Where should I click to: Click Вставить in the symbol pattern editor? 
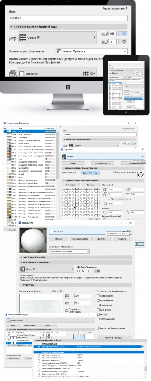point(91,185)
